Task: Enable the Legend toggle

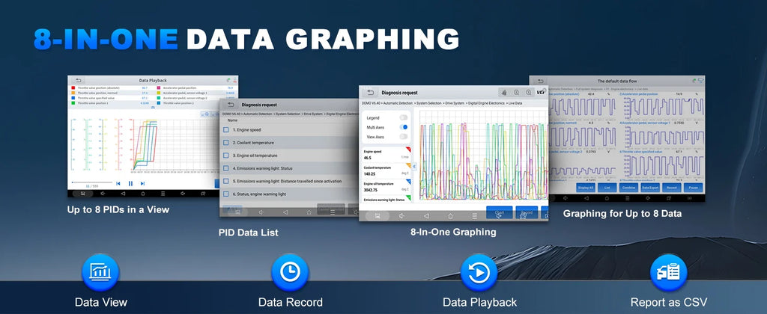Action: click(x=403, y=117)
